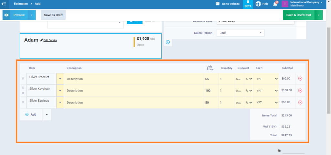Click the Silver Earrings discount field
Viewport: 331px width, 155px height.
(240, 103)
